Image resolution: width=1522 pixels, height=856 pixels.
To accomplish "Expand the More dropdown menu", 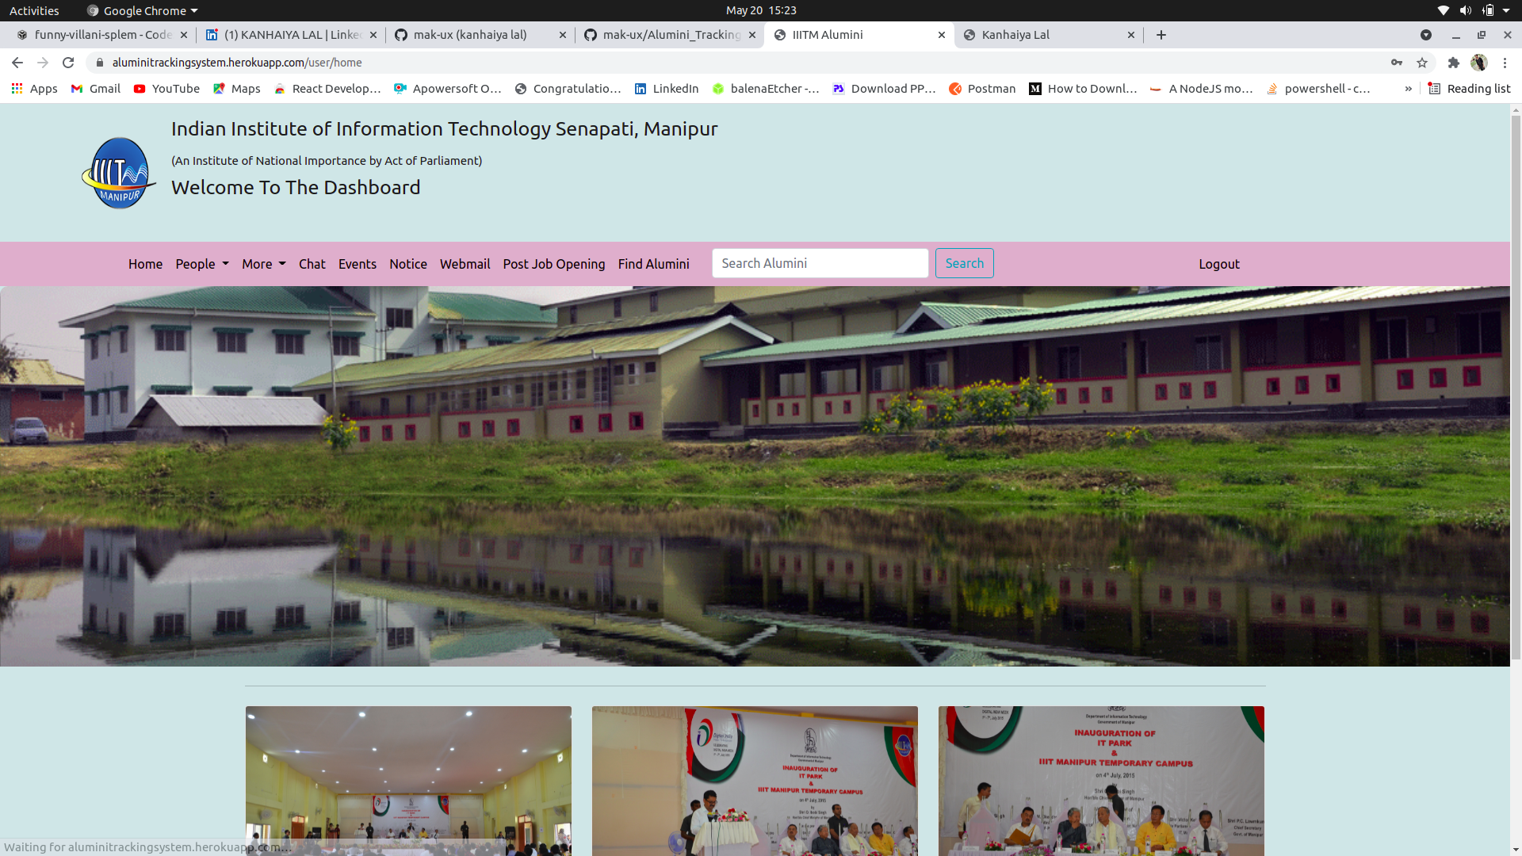I will point(263,264).
